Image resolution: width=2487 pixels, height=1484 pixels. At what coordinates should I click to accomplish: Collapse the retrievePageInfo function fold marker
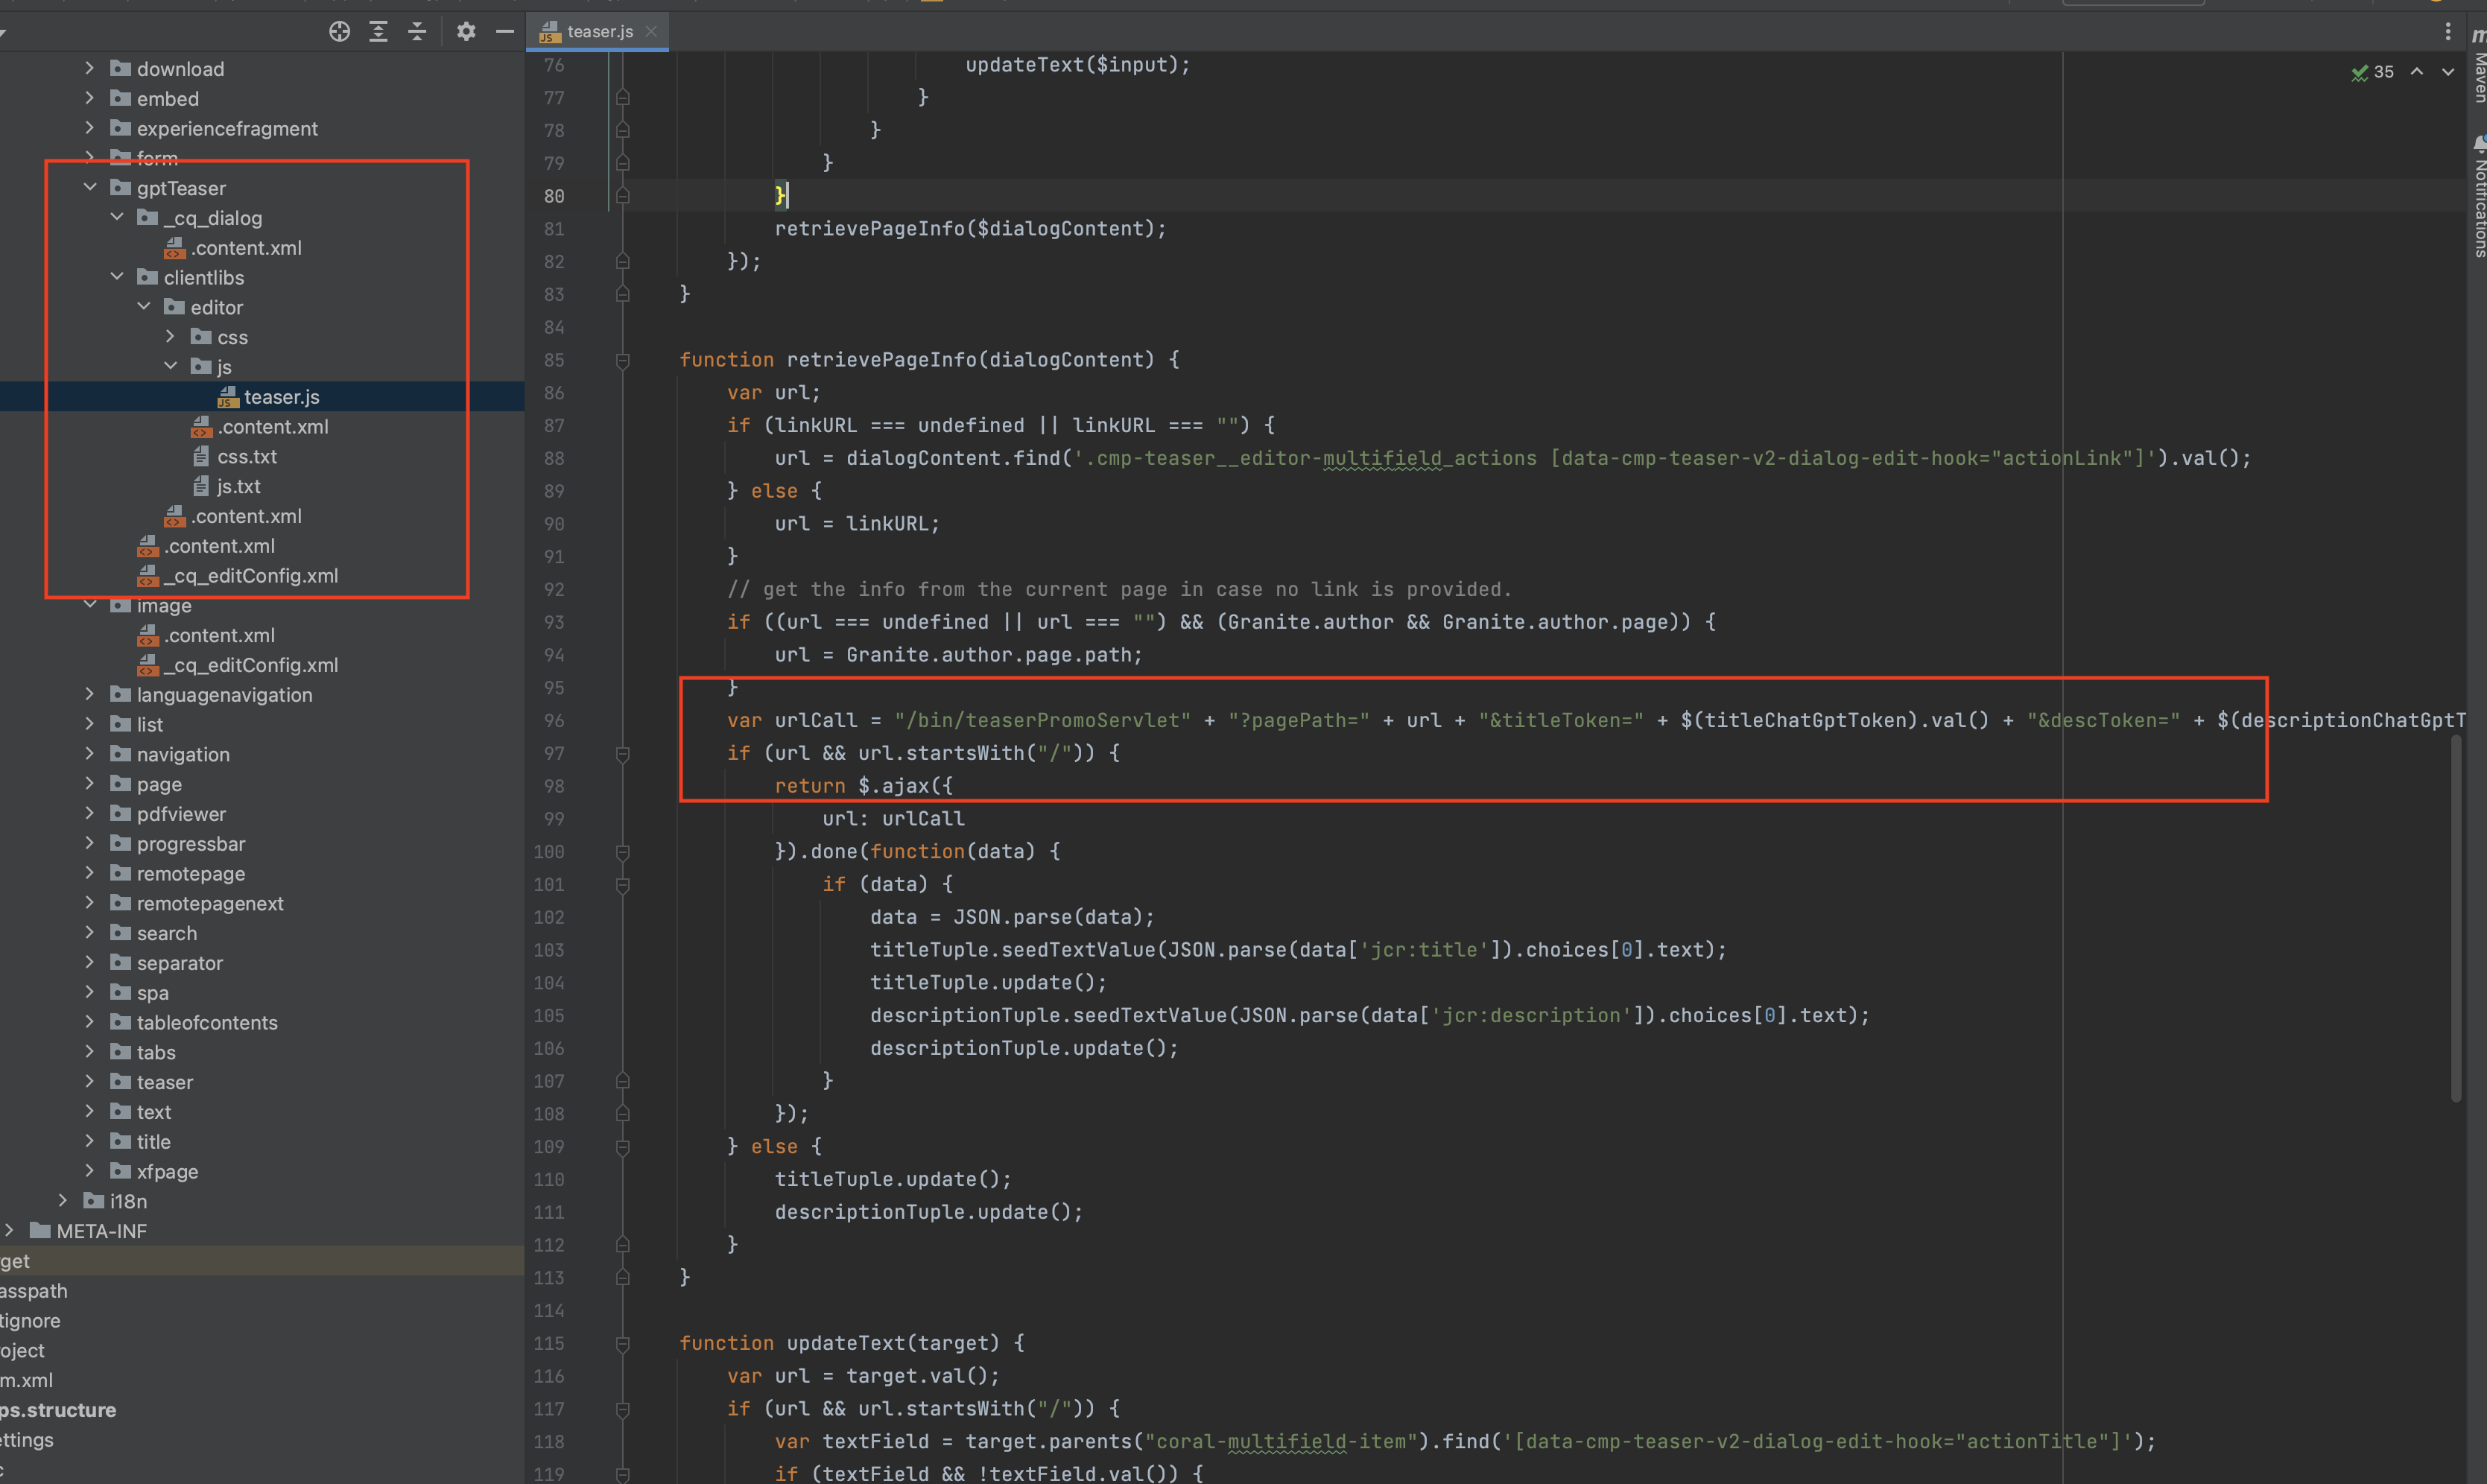pos(623,360)
